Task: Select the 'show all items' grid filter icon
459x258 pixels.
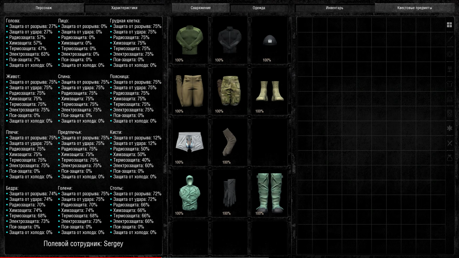Action: pyautogui.click(x=449, y=25)
